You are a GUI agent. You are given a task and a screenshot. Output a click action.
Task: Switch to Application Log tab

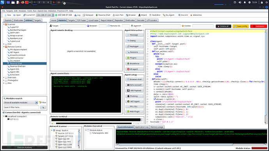point(142,127)
